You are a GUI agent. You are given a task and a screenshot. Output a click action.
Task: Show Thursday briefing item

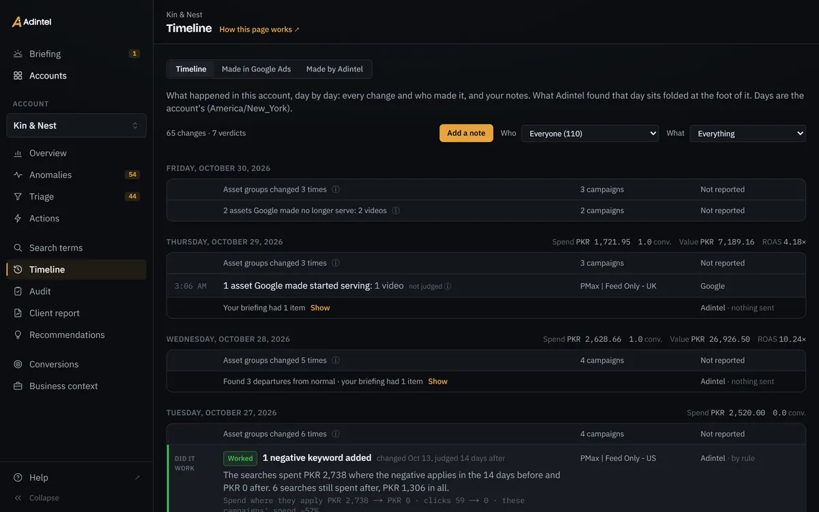point(320,308)
